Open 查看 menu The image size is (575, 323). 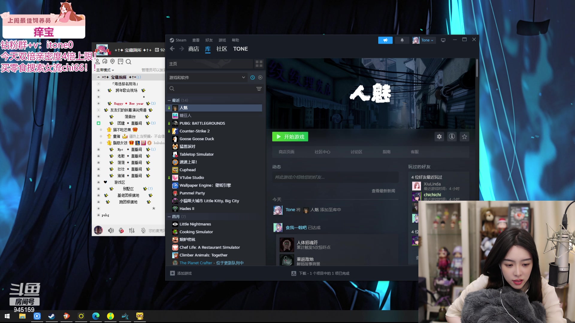click(196, 40)
